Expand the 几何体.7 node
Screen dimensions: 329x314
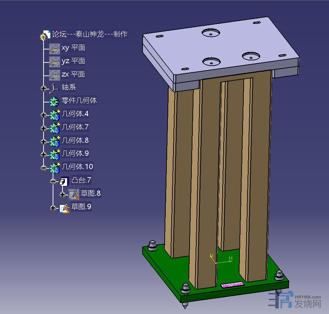point(44,128)
